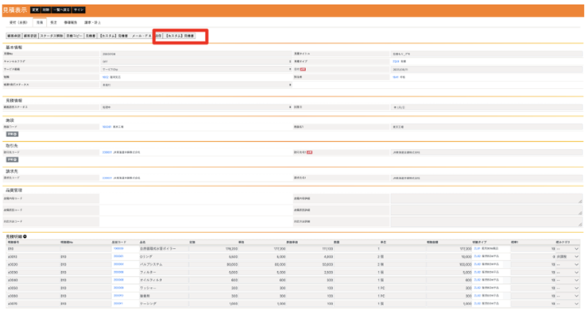Click the 金属内容詳細 text area
The width and height of the screenshot is (585, 310).
pos(486,199)
